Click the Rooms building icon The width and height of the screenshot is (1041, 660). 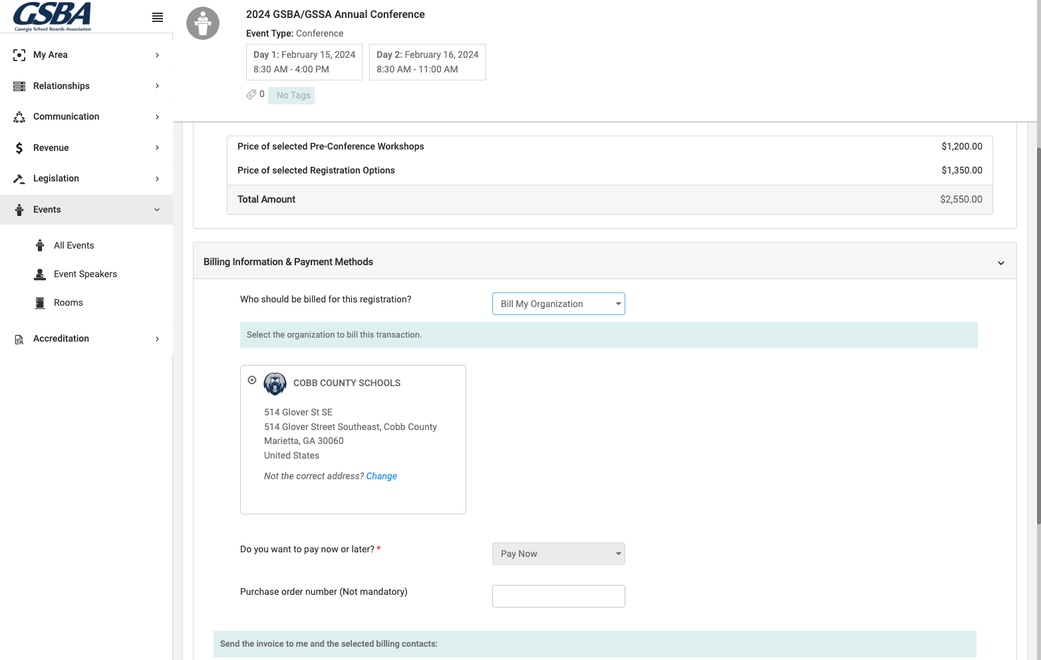click(40, 302)
